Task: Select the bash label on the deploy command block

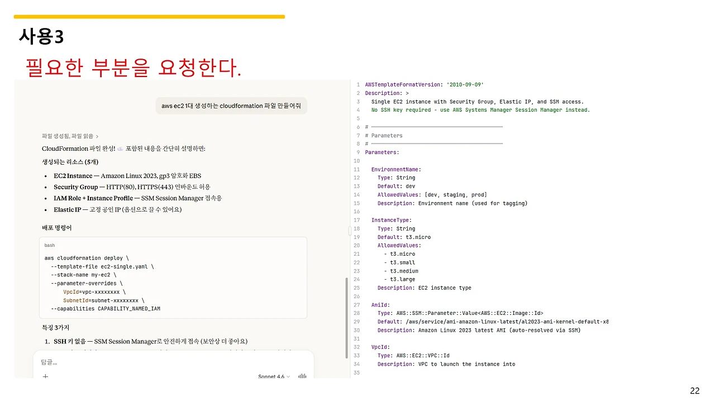Action: click(49, 245)
